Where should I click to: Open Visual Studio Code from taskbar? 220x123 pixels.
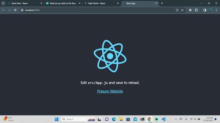pyautogui.click(x=164, y=119)
